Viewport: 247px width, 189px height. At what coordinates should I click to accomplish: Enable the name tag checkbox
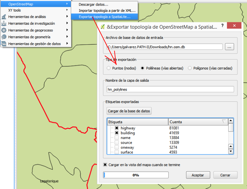tap(117, 138)
